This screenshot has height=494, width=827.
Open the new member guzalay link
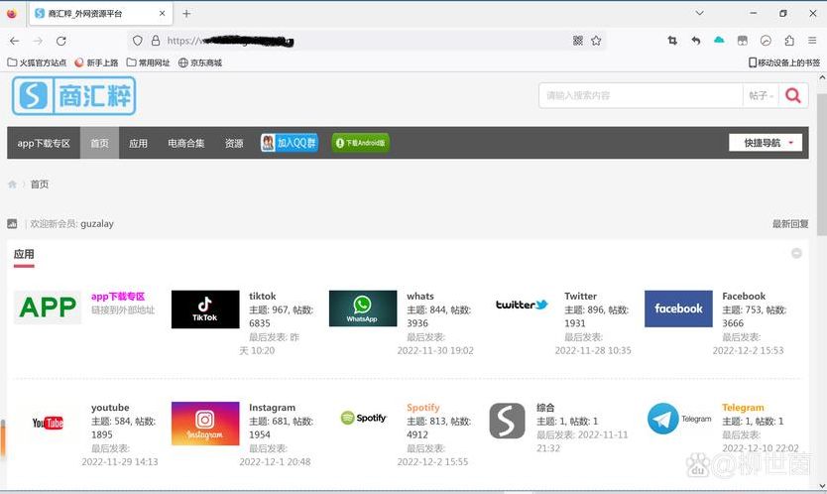(x=97, y=224)
